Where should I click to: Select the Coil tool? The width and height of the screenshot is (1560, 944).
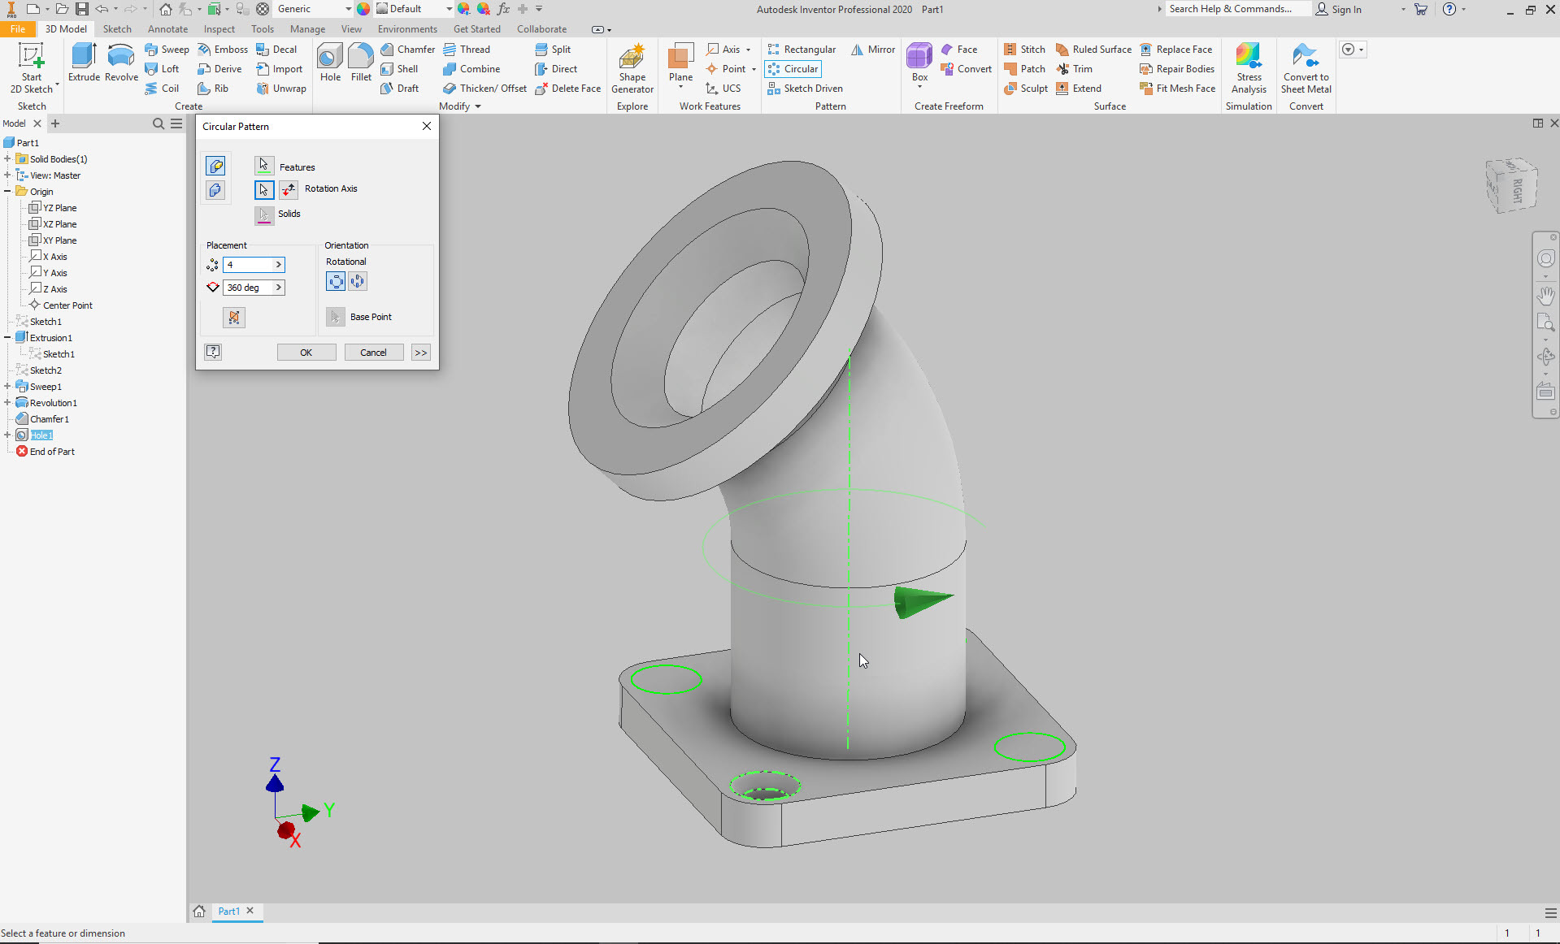tap(162, 89)
